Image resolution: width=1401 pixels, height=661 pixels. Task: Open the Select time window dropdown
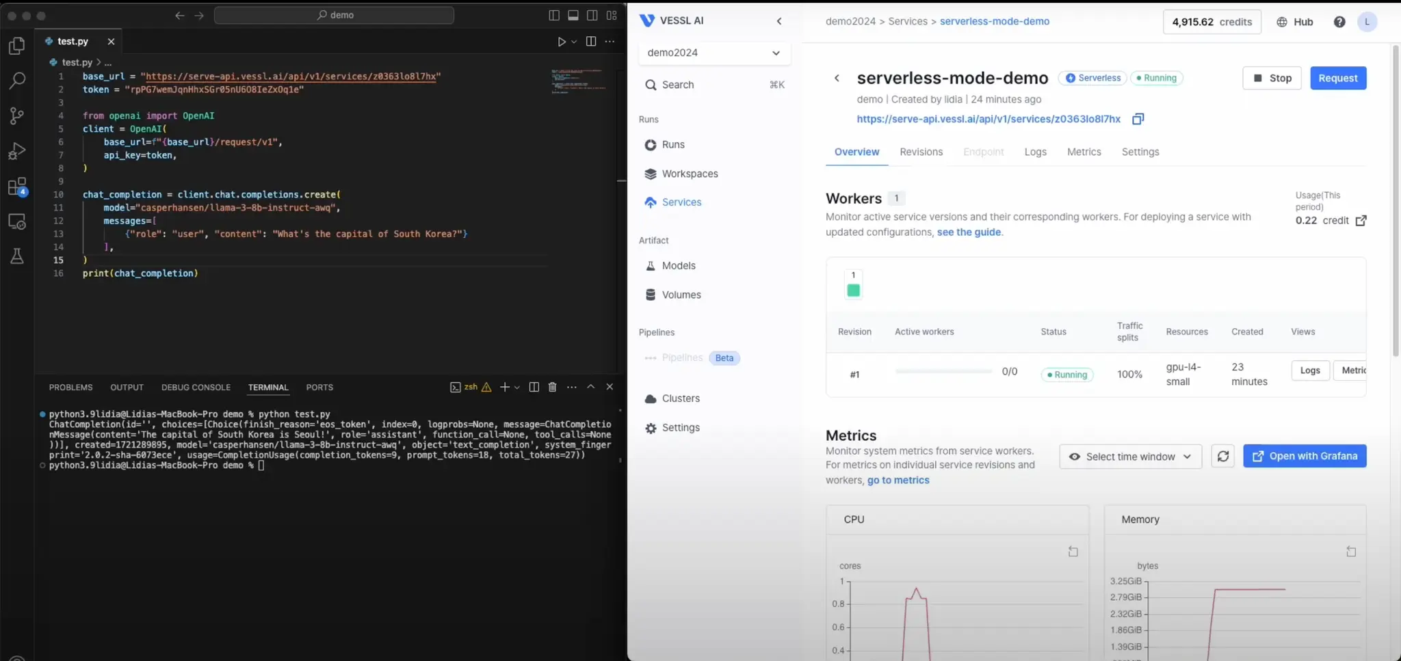[x=1130, y=456]
